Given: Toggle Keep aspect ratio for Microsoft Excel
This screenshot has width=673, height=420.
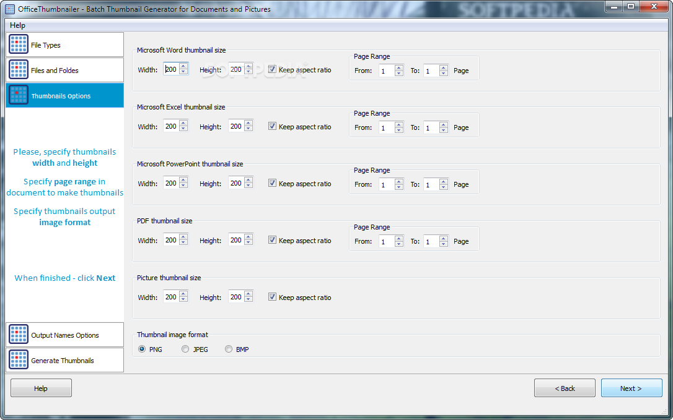Looking at the screenshot, I should 272,126.
